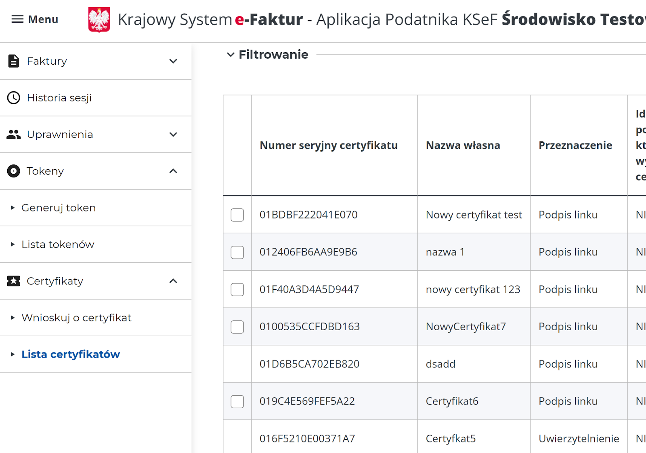Screen dimensions: 646x453
Task: Check the box next to NowyCertyfikat7
Action: pos(237,327)
